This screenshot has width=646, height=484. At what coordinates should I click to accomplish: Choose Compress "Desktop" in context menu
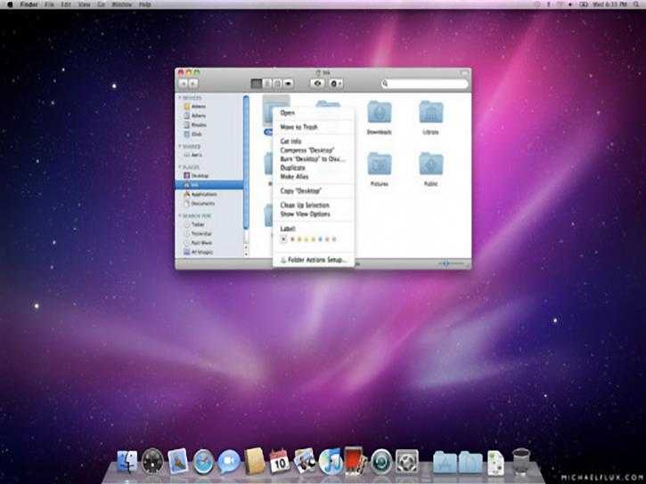314,150
